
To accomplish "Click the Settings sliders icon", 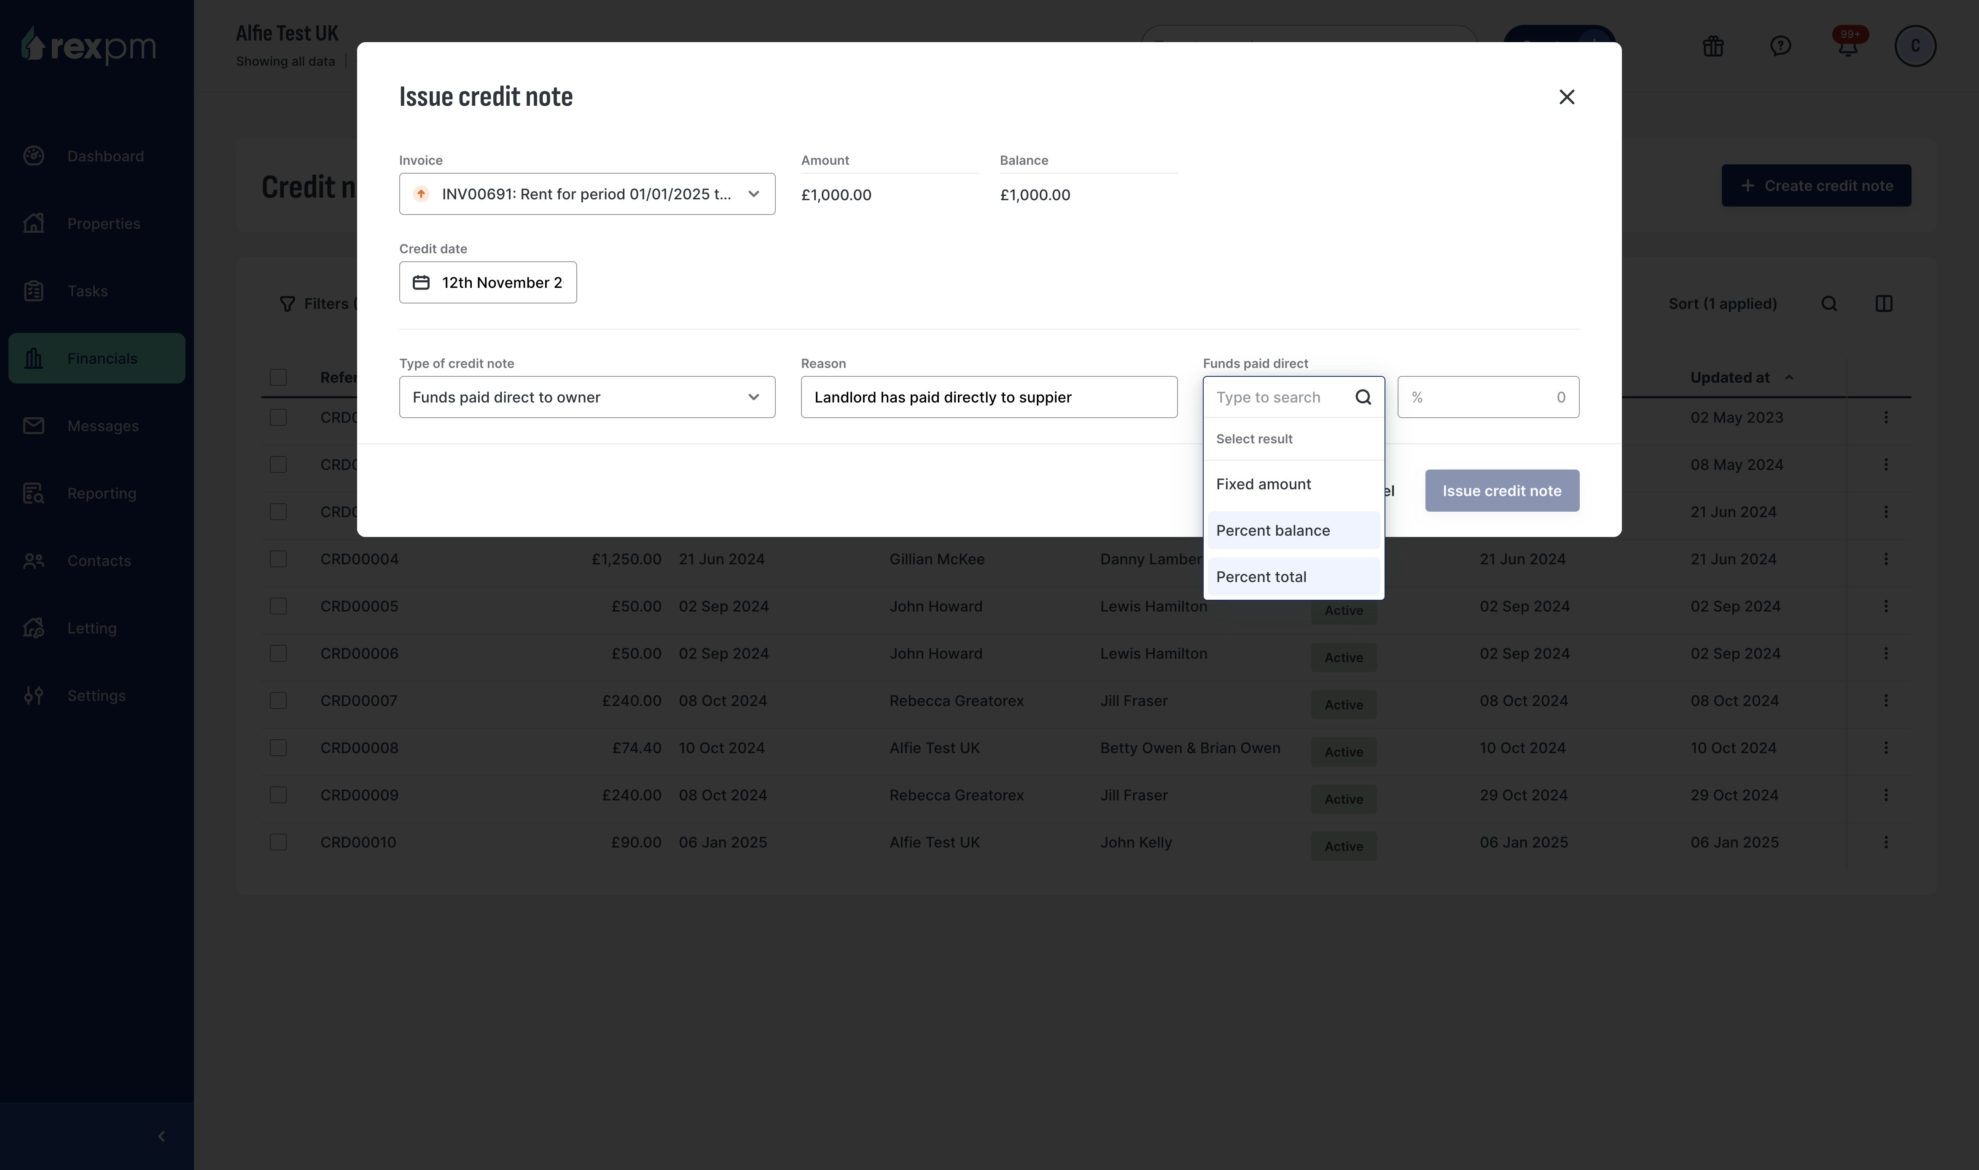I will (x=33, y=695).
